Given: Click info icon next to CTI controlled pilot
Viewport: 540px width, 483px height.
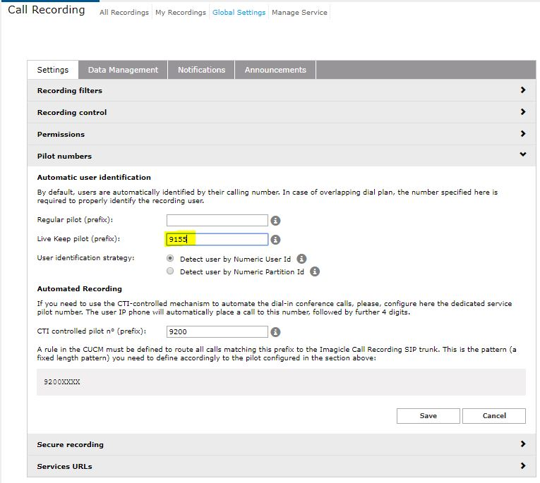Looking at the screenshot, I should coord(276,331).
